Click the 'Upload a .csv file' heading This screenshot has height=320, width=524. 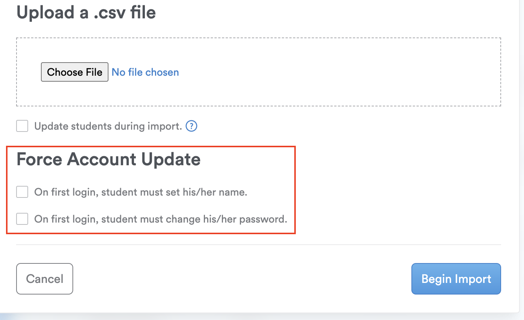pos(86,13)
